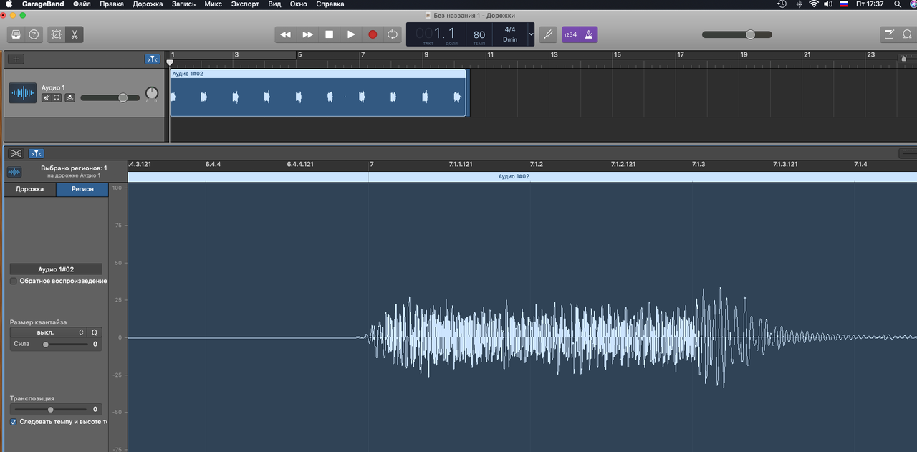Viewport: 917px width, 452px height.
Task: Open the Окно menu
Action: pos(299,4)
